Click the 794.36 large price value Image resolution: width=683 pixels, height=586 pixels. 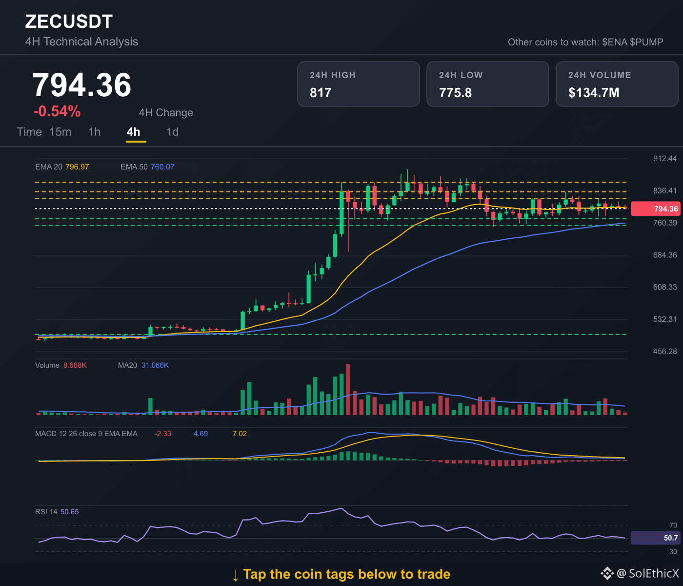tap(82, 85)
